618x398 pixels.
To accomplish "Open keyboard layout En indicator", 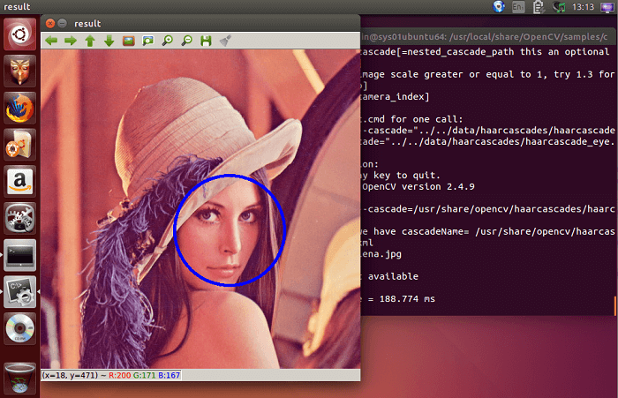I will (x=518, y=7).
